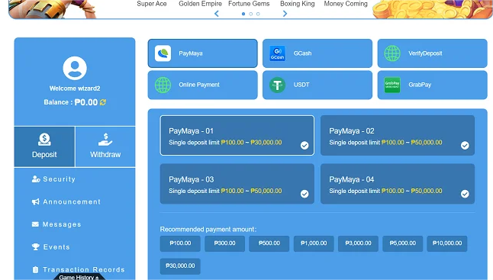The height and width of the screenshot is (280, 493).
Task: Select the PayMaya - 04 channel card
Action: [398, 184]
